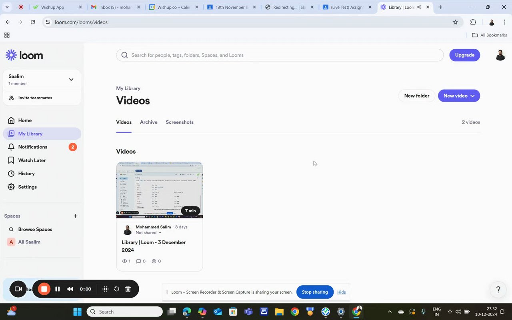This screenshot has width=512, height=320.
Task: Switch to the Screenshots tab
Action: tap(180, 122)
